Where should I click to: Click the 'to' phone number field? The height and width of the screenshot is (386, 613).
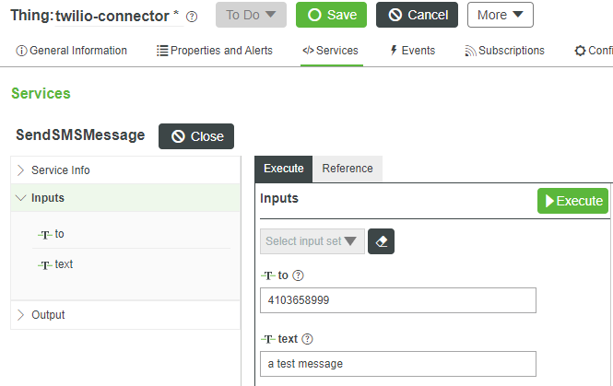tap(397, 300)
